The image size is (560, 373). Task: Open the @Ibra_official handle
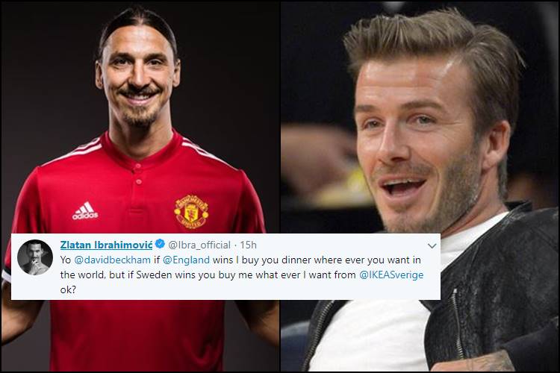point(199,245)
